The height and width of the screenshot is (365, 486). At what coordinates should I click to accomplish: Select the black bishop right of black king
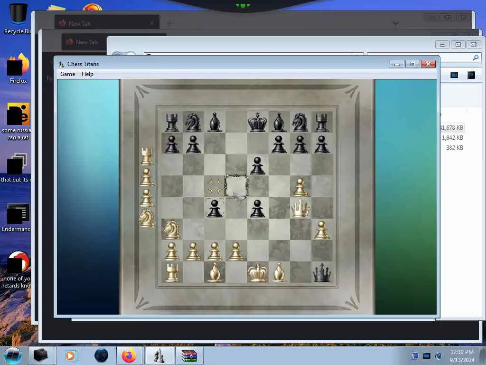click(x=279, y=122)
